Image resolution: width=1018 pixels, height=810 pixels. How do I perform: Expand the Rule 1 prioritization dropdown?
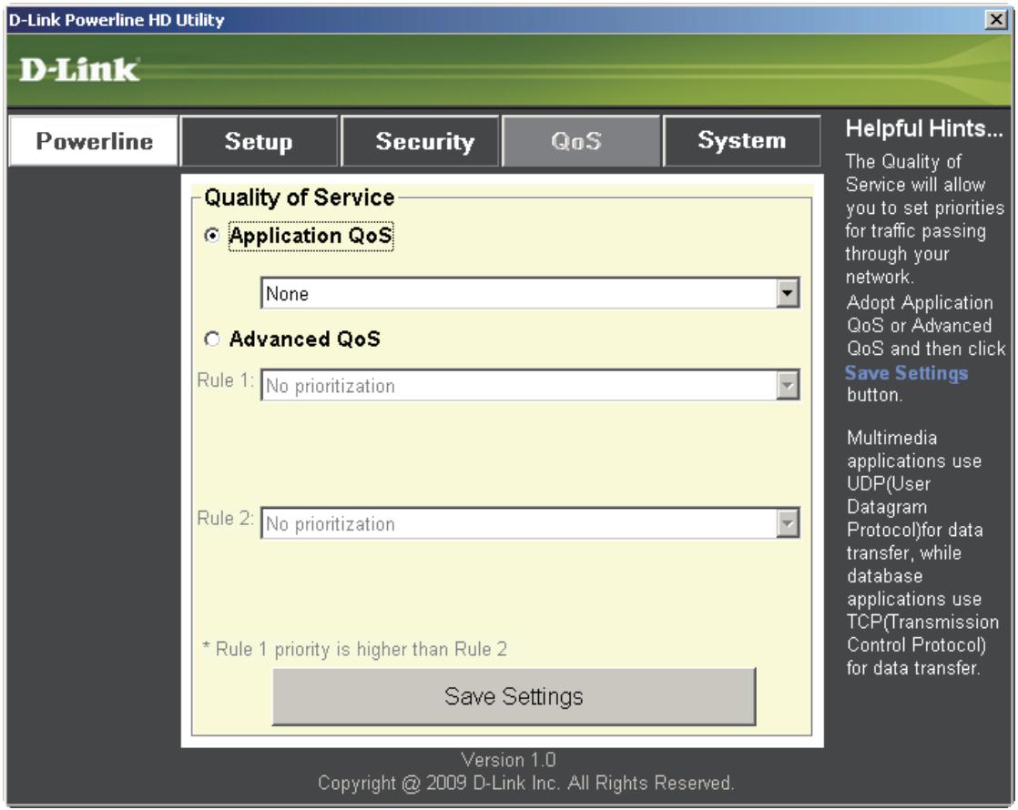(x=788, y=386)
